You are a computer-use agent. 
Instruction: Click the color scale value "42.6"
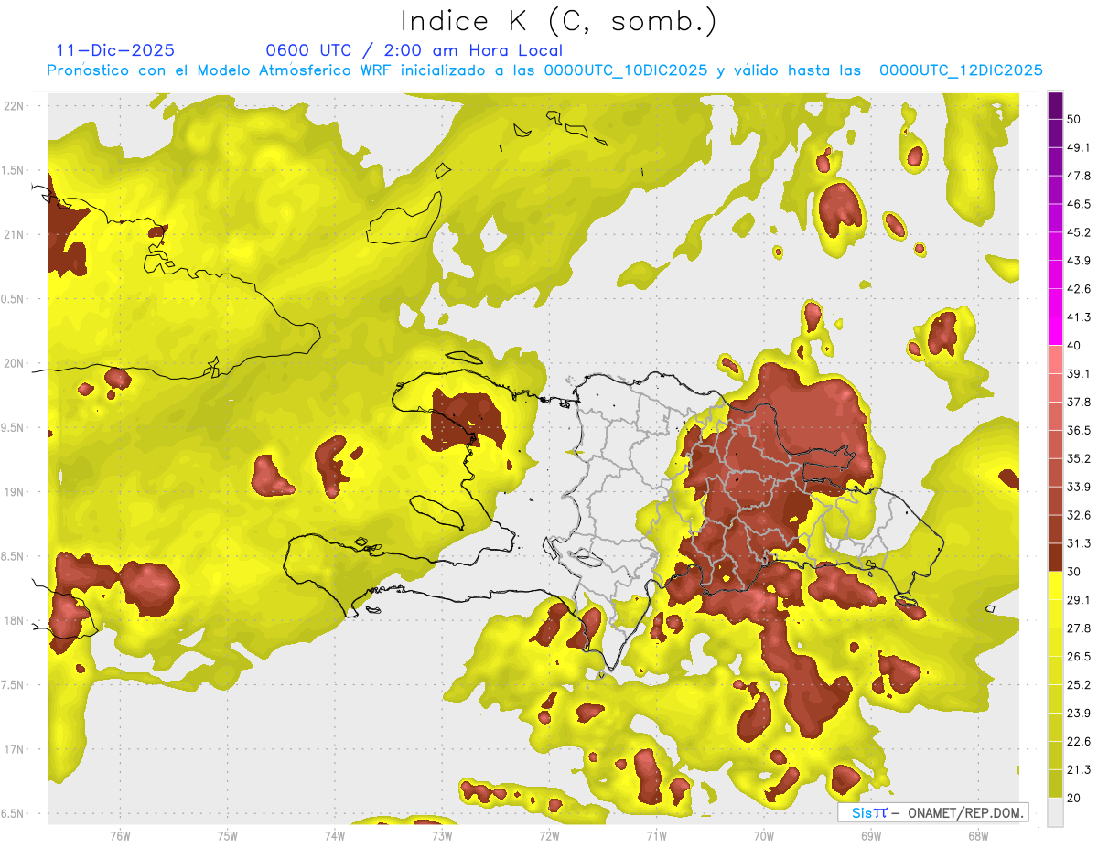[1079, 288]
